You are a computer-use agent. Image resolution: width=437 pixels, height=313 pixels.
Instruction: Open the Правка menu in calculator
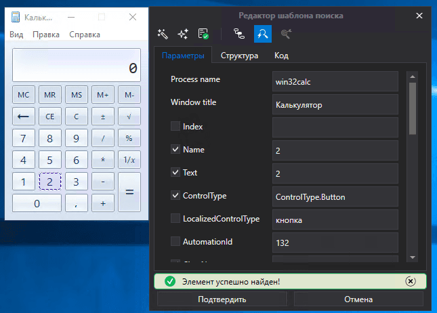[x=46, y=35]
